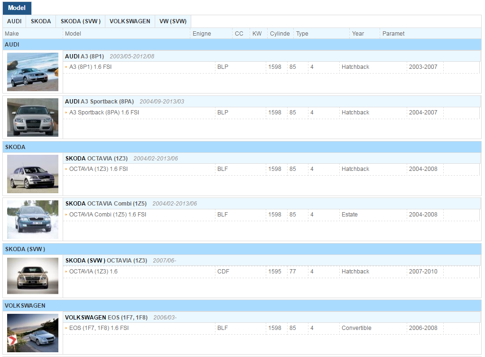Open the AUDI A3 Sportback (8PA) heading
This screenshot has height=357, width=485.
(x=99, y=102)
